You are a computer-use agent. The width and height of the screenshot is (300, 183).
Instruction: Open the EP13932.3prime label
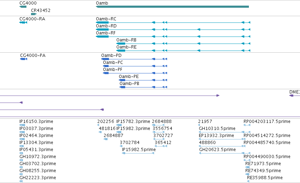click(x=216, y=136)
